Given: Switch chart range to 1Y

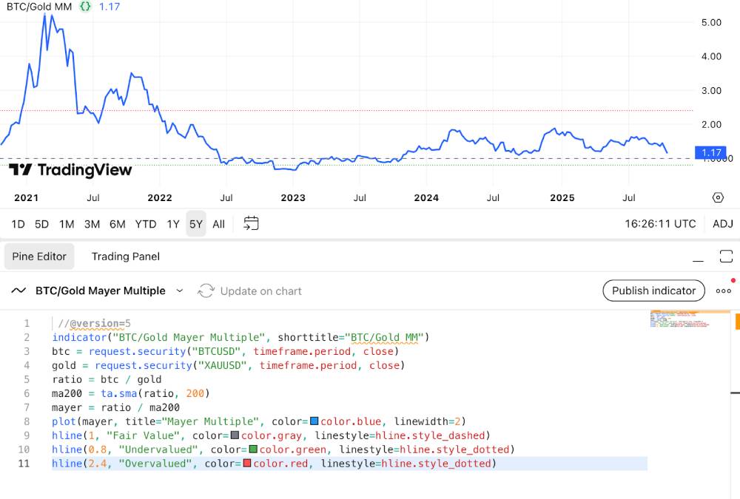Looking at the screenshot, I should pyautogui.click(x=172, y=224).
